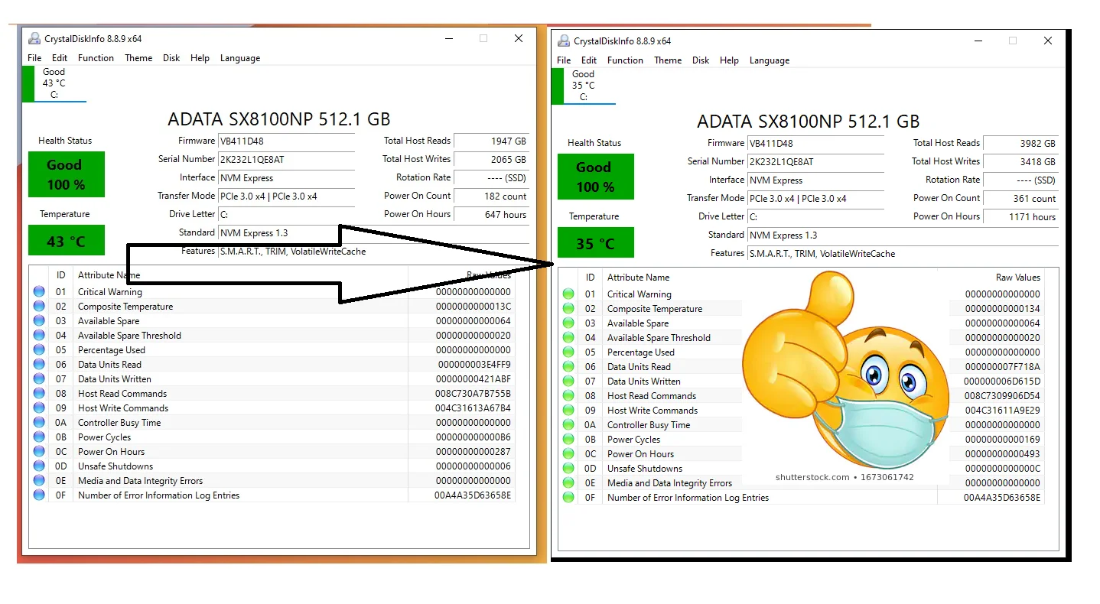This screenshot has height=604, width=1100.
Task: Click the green status orb beside Host Write Commands
Action: 568,411
